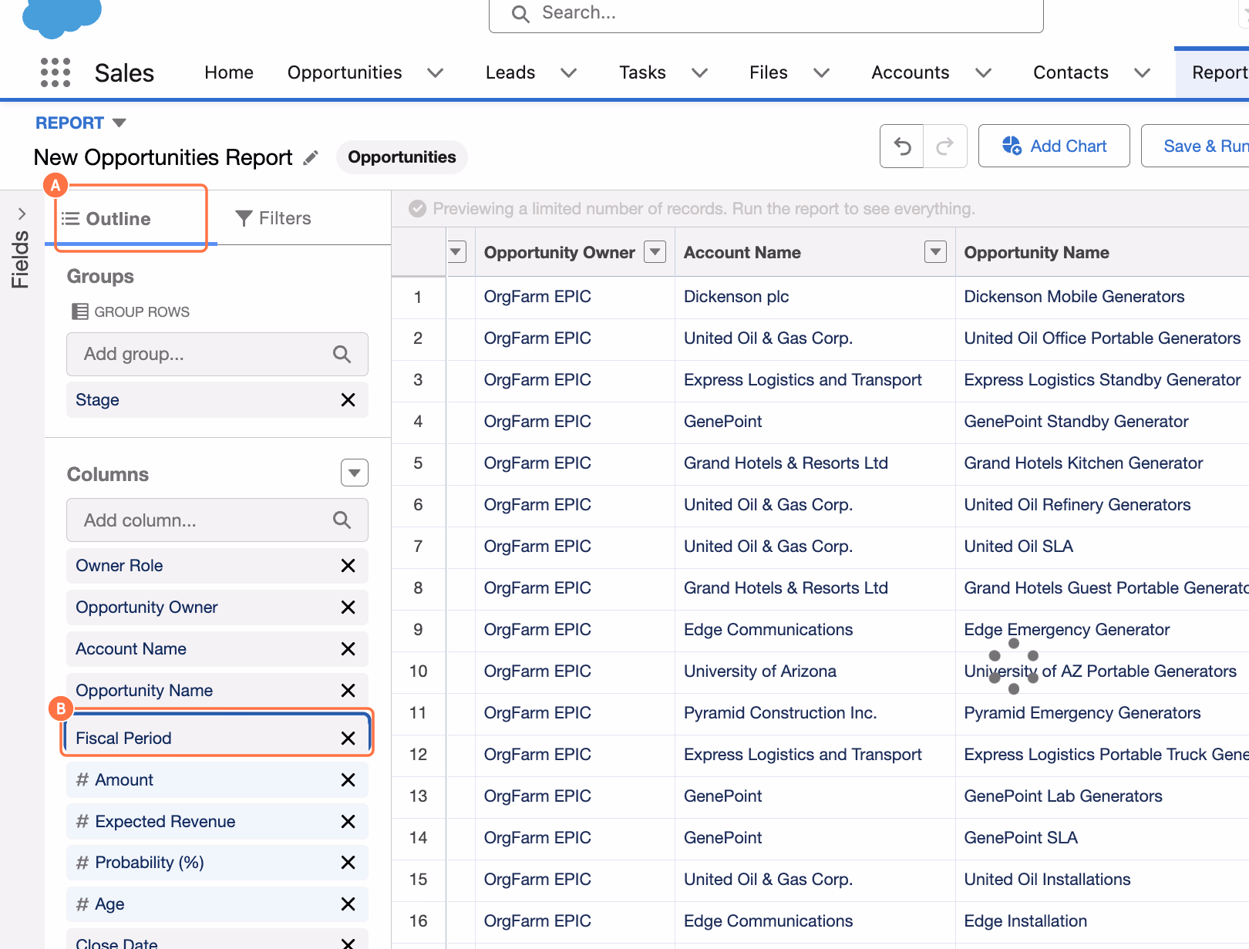Image resolution: width=1249 pixels, height=949 pixels.
Task: Expand the Leads nav dropdown chevron
Action: point(569,73)
